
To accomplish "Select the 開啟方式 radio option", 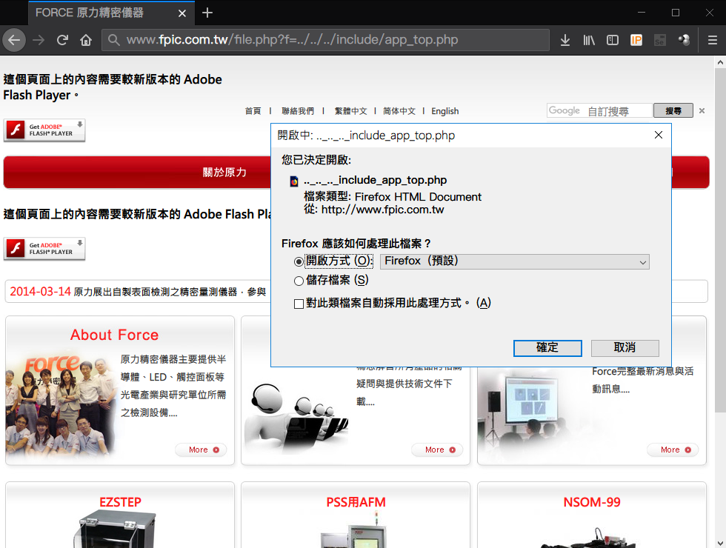I will click(x=299, y=261).
